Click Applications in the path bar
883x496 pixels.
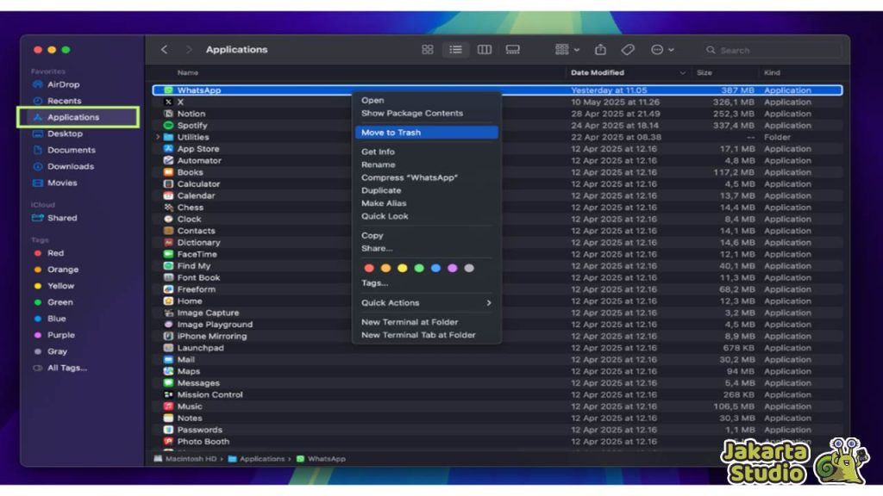[x=256, y=459]
